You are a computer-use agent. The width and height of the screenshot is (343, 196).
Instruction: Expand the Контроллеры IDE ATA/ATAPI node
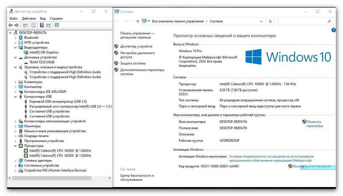(15, 92)
